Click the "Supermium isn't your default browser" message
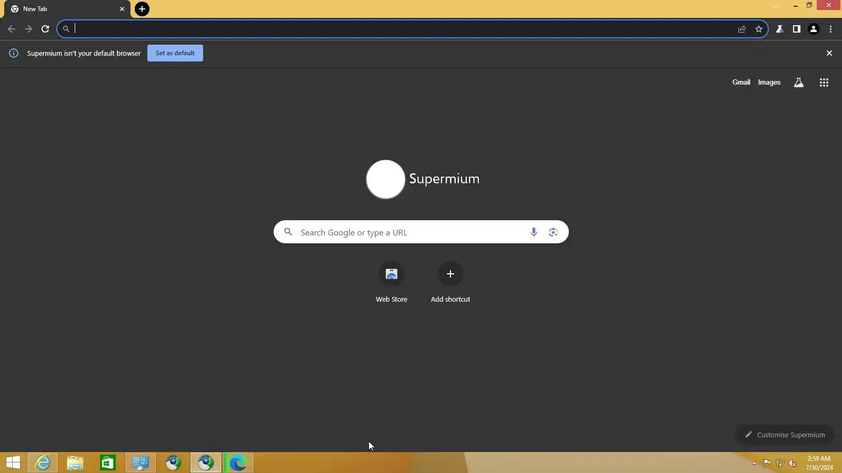 pyautogui.click(x=84, y=53)
